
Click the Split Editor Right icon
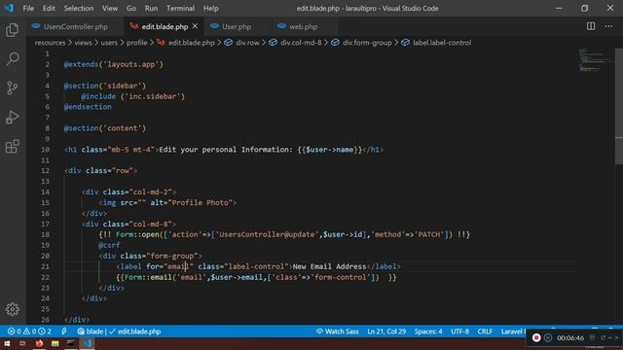(x=591, y=26)
